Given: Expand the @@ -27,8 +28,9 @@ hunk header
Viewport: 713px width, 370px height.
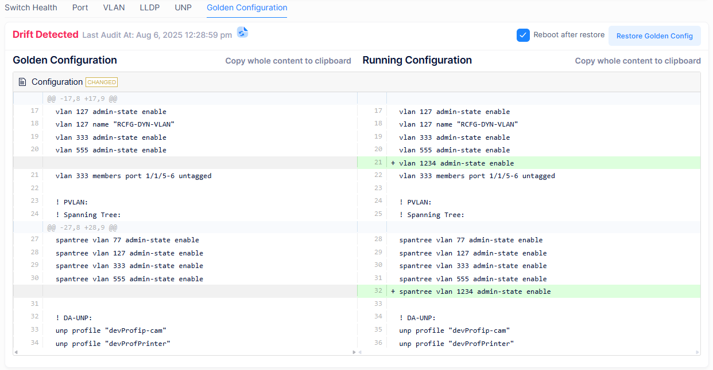Looking at the screenshot, I should pyautogui.click(x=82, y=227).
